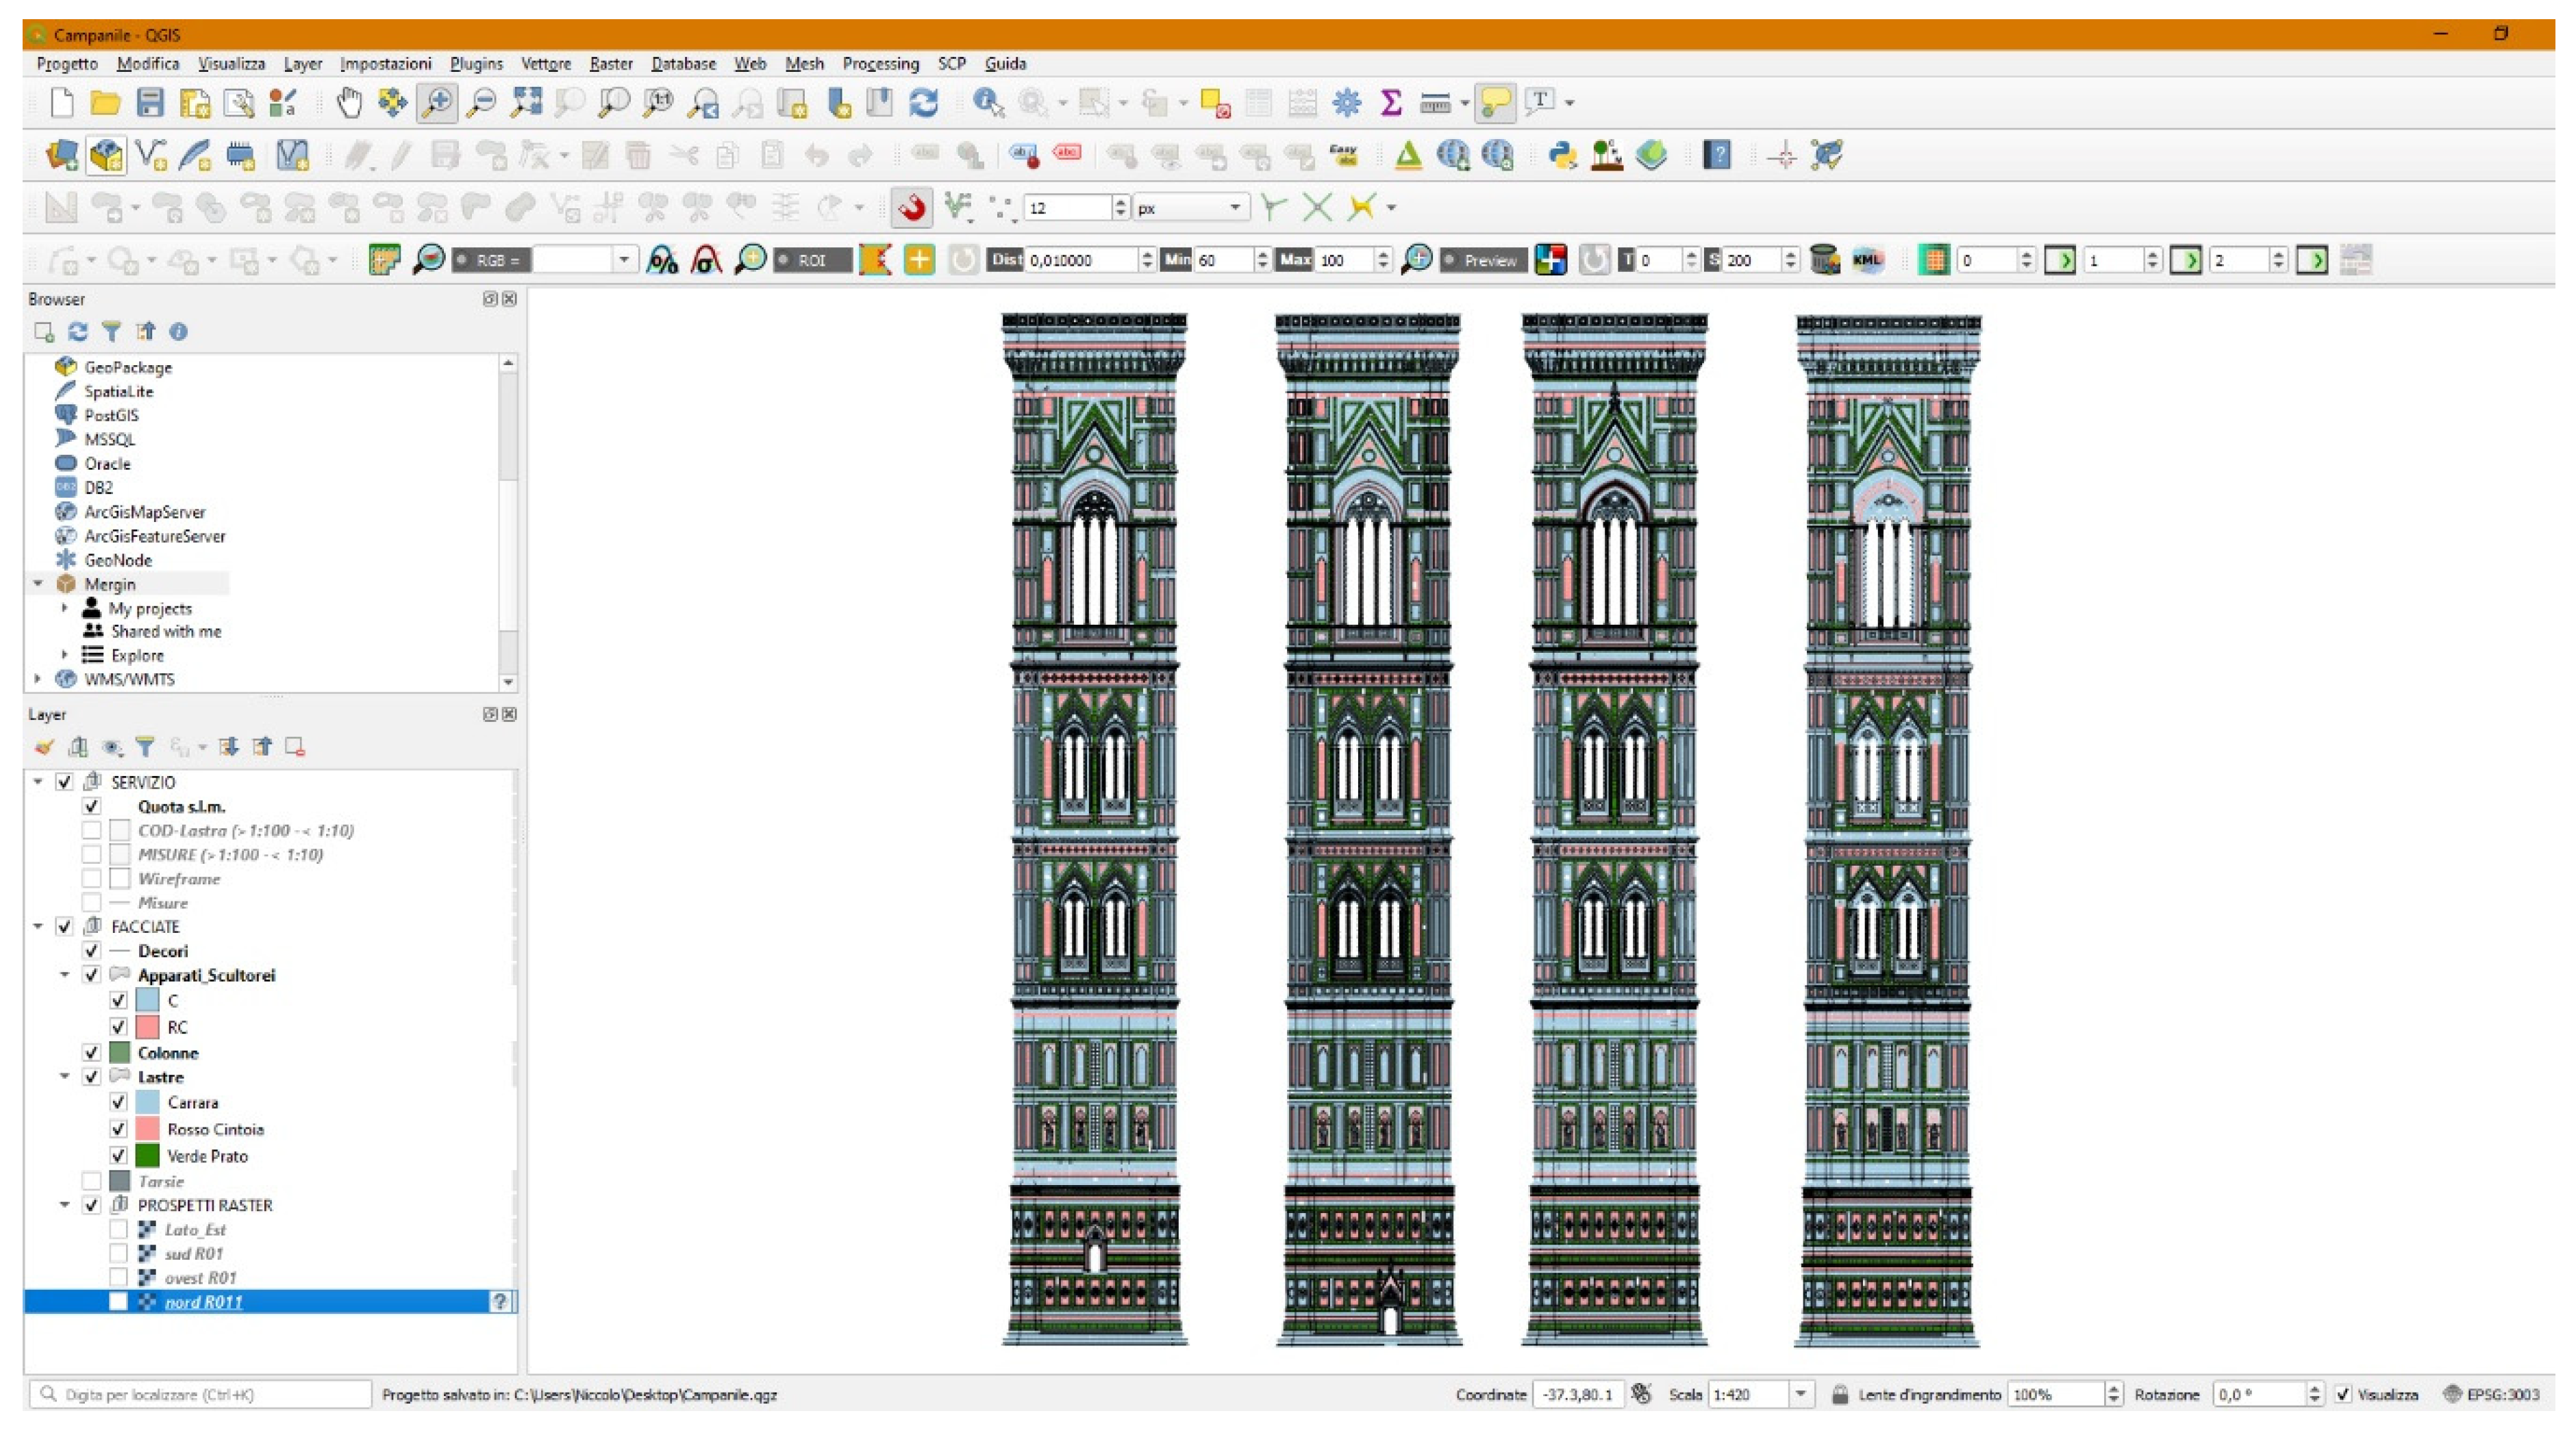The width and height of the screenshot is (2576, 1433).
Task: Uncheck the Colonne layer checkbox
Action: click(91, 1053)
